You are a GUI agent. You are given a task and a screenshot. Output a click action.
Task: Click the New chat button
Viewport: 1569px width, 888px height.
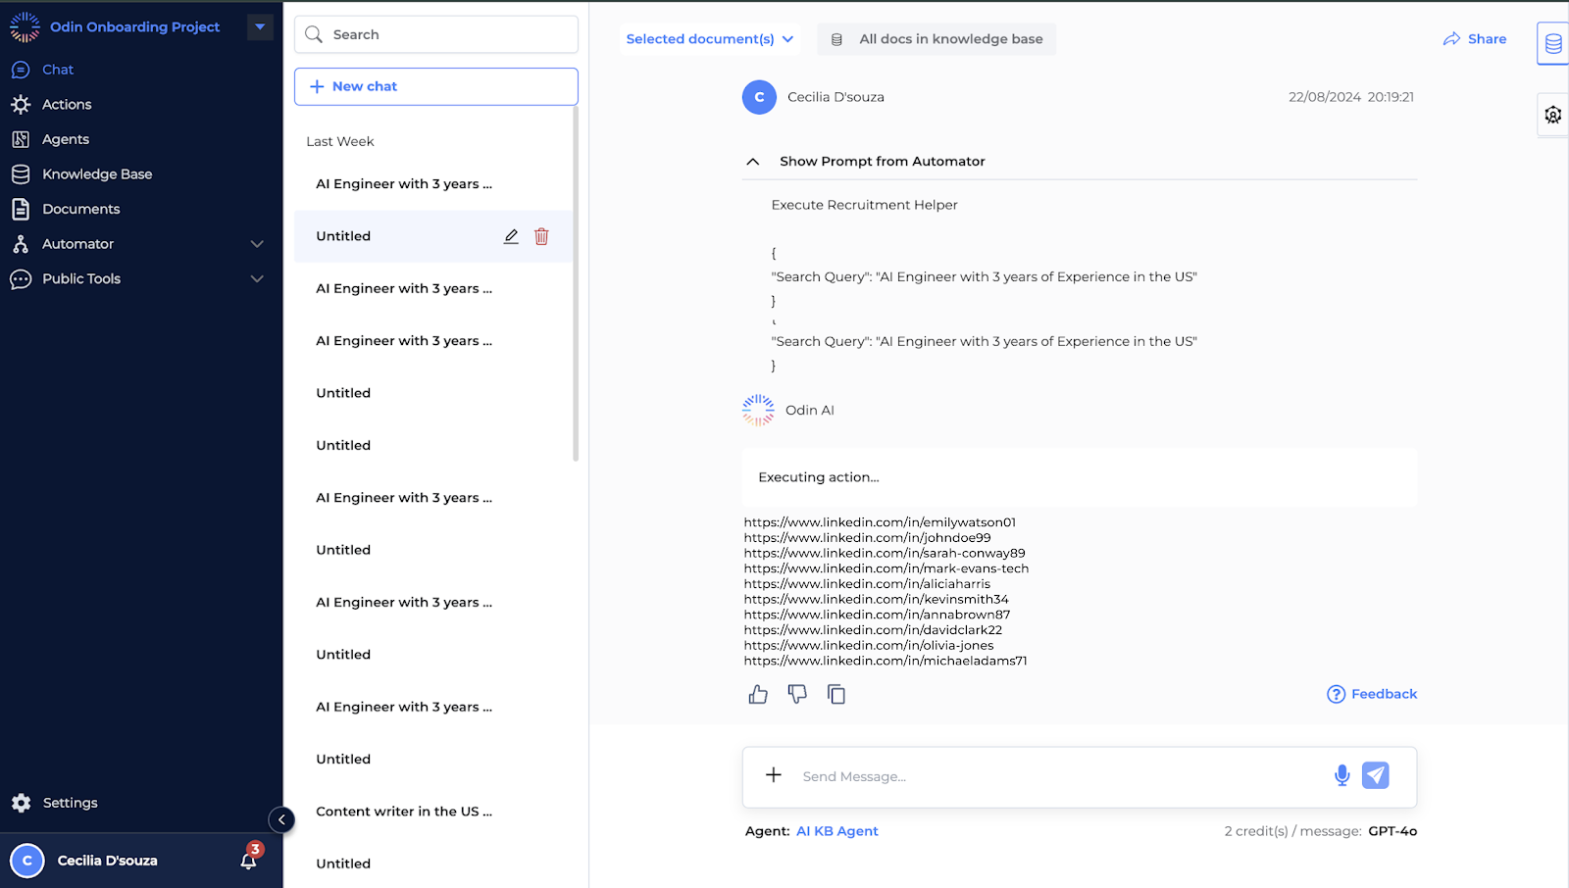(435, 86)
